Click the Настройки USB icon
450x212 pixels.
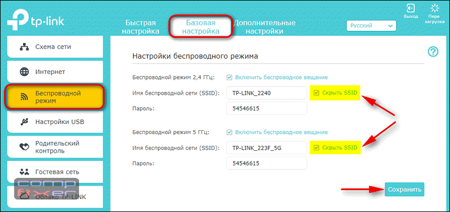click(x=24, y=122)
